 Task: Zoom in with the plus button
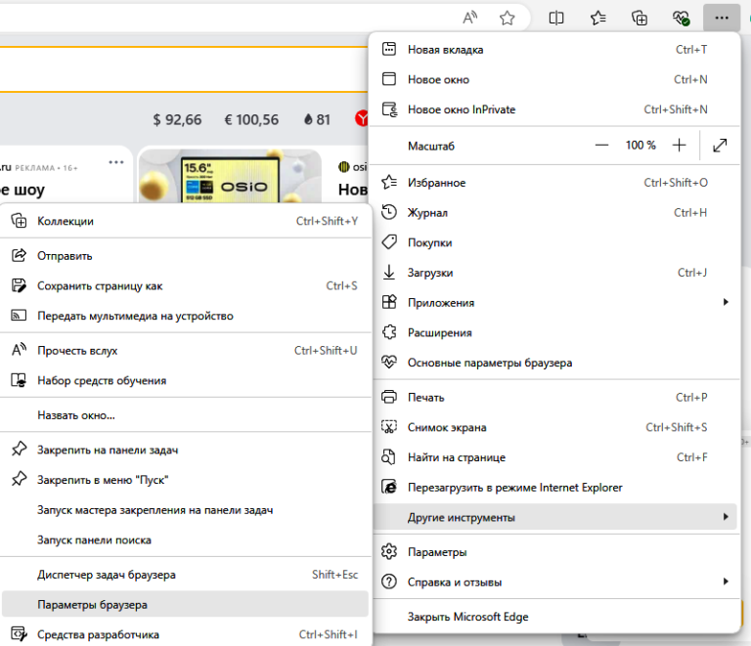pyautogui.click(x=680, y=145)
